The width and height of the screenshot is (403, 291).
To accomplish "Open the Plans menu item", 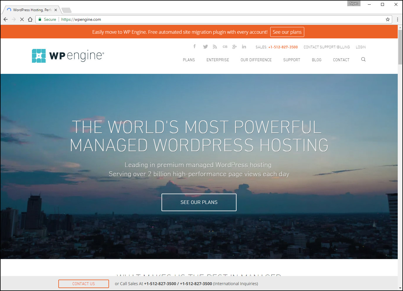I will 189,60.
